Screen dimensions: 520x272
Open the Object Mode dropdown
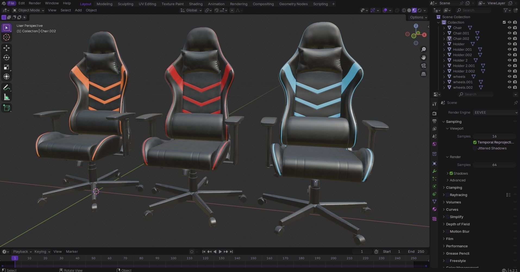pos(28,10)
